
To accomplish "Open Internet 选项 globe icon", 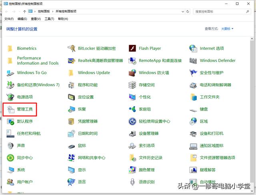I will click(x=193, y=48).
